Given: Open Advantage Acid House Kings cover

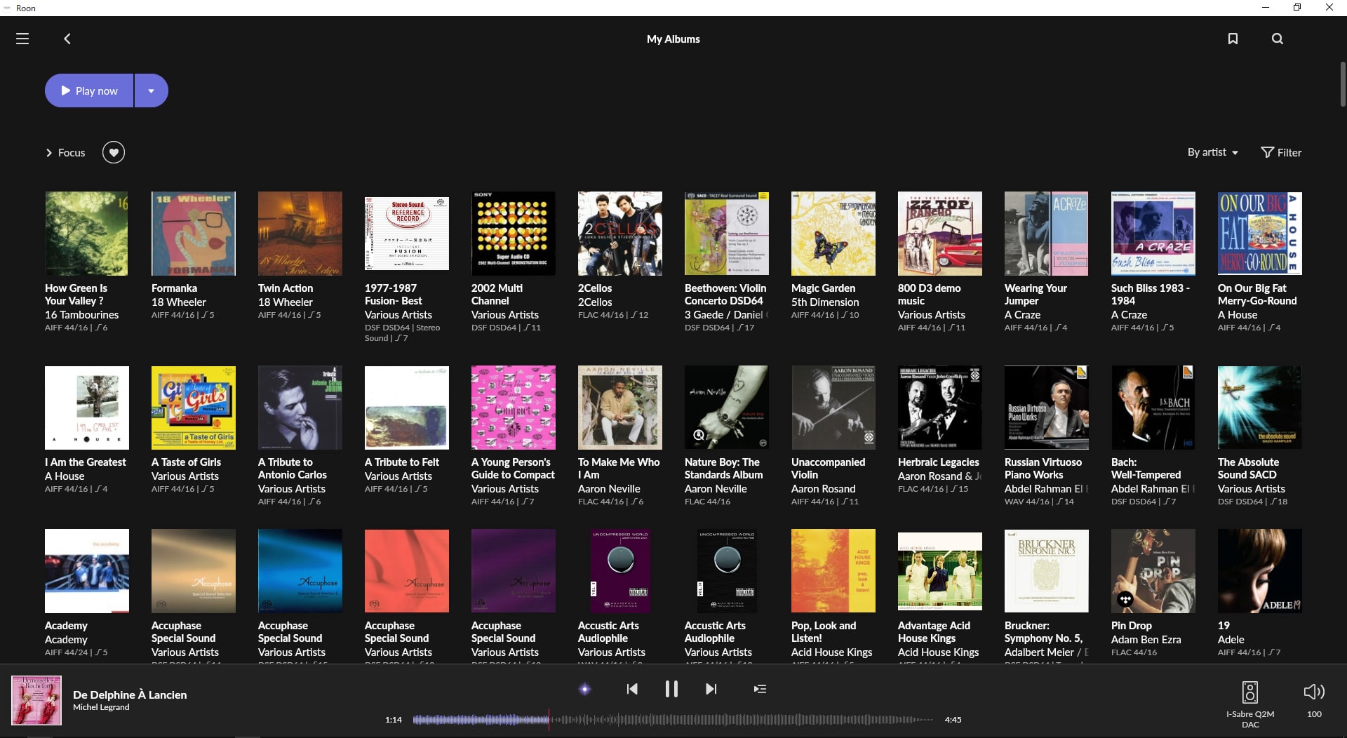Looking at the screenshot, I should point(940,571).
